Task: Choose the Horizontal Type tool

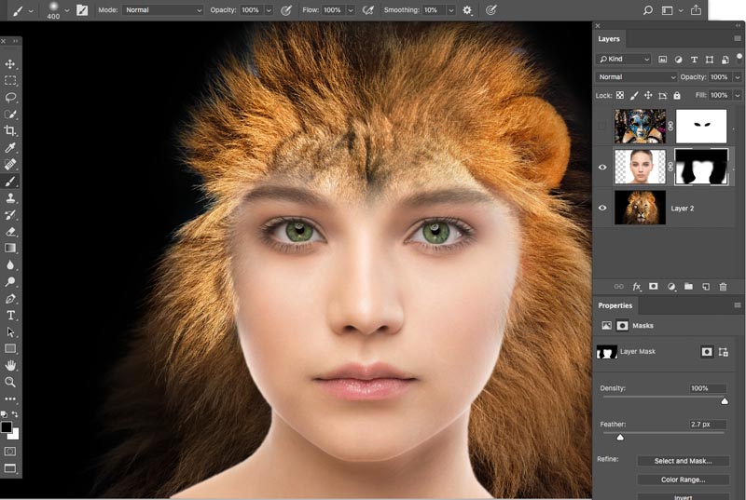Action: click(x=10, y=316)
